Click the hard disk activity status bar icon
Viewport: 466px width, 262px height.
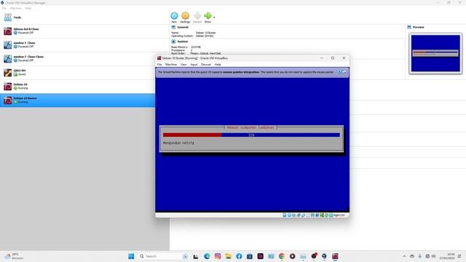[285, 215]
